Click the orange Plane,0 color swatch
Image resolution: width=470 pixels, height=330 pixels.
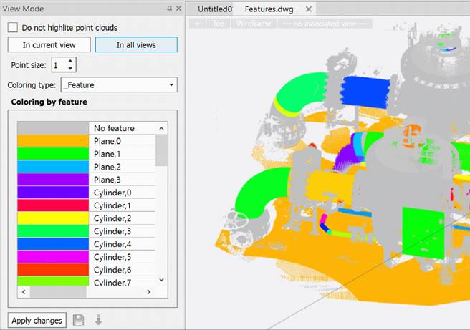click(53, 141)
